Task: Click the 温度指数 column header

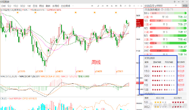Action: [157, 62]
